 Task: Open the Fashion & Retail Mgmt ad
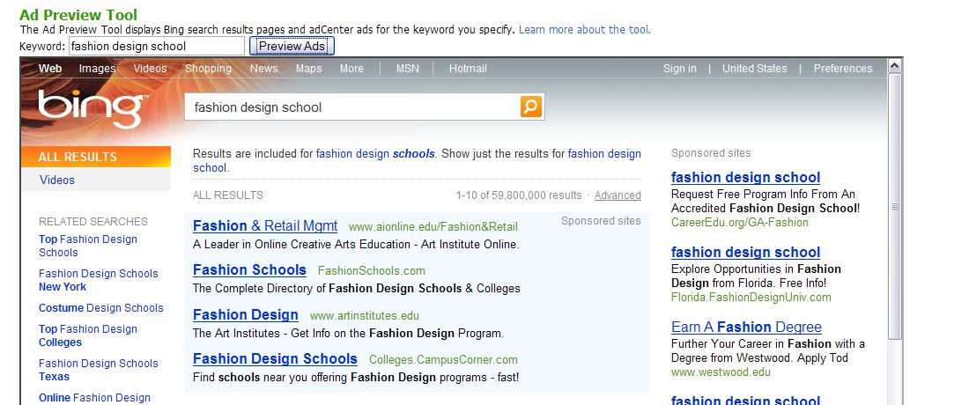coord(265,225)
